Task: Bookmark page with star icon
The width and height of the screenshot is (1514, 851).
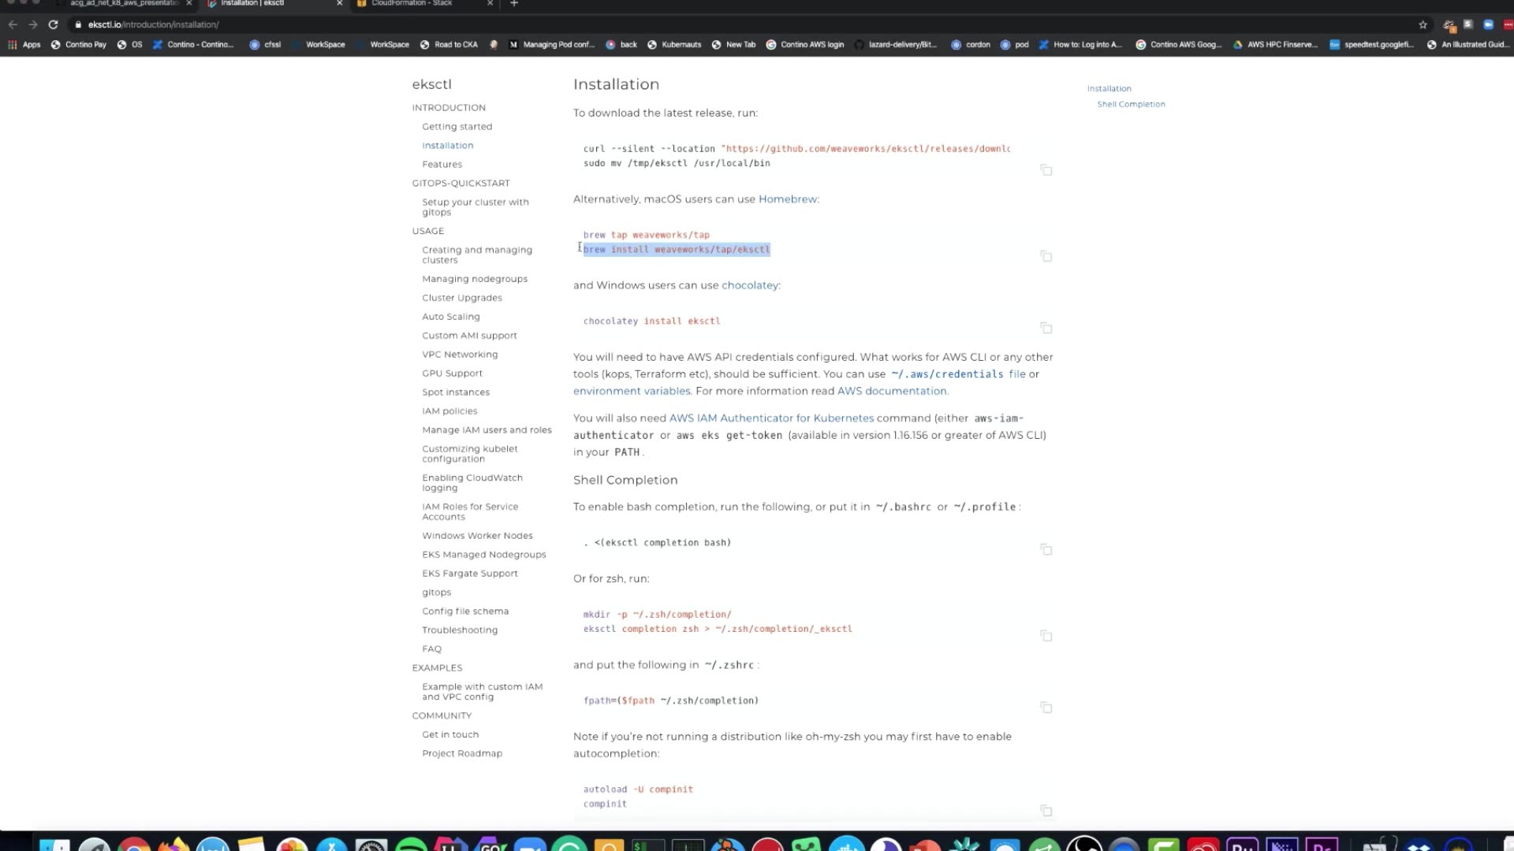Action: click(x=1423, y=24)
